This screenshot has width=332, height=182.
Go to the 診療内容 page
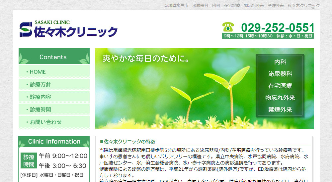tap(54, 97)
